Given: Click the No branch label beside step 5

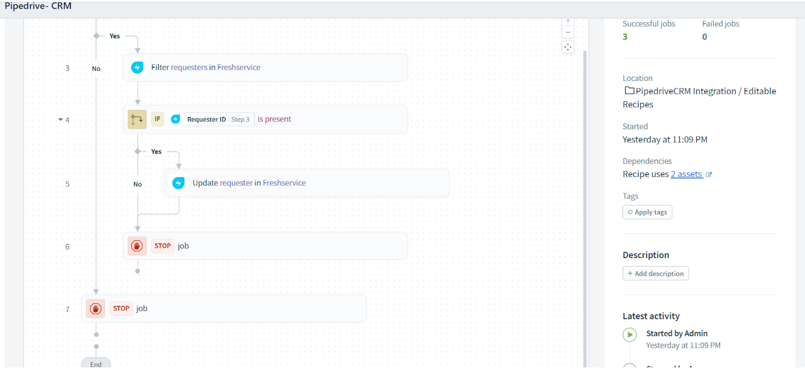Looking at the screenshot, I should (138, 184).
